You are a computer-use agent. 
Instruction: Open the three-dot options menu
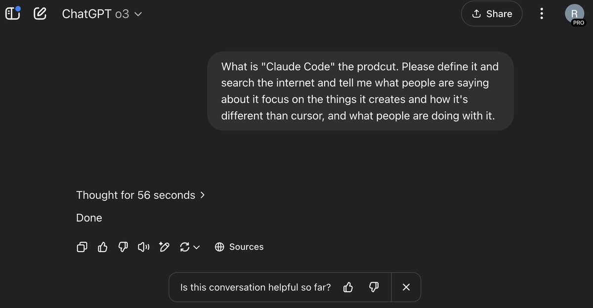(542, 14)
